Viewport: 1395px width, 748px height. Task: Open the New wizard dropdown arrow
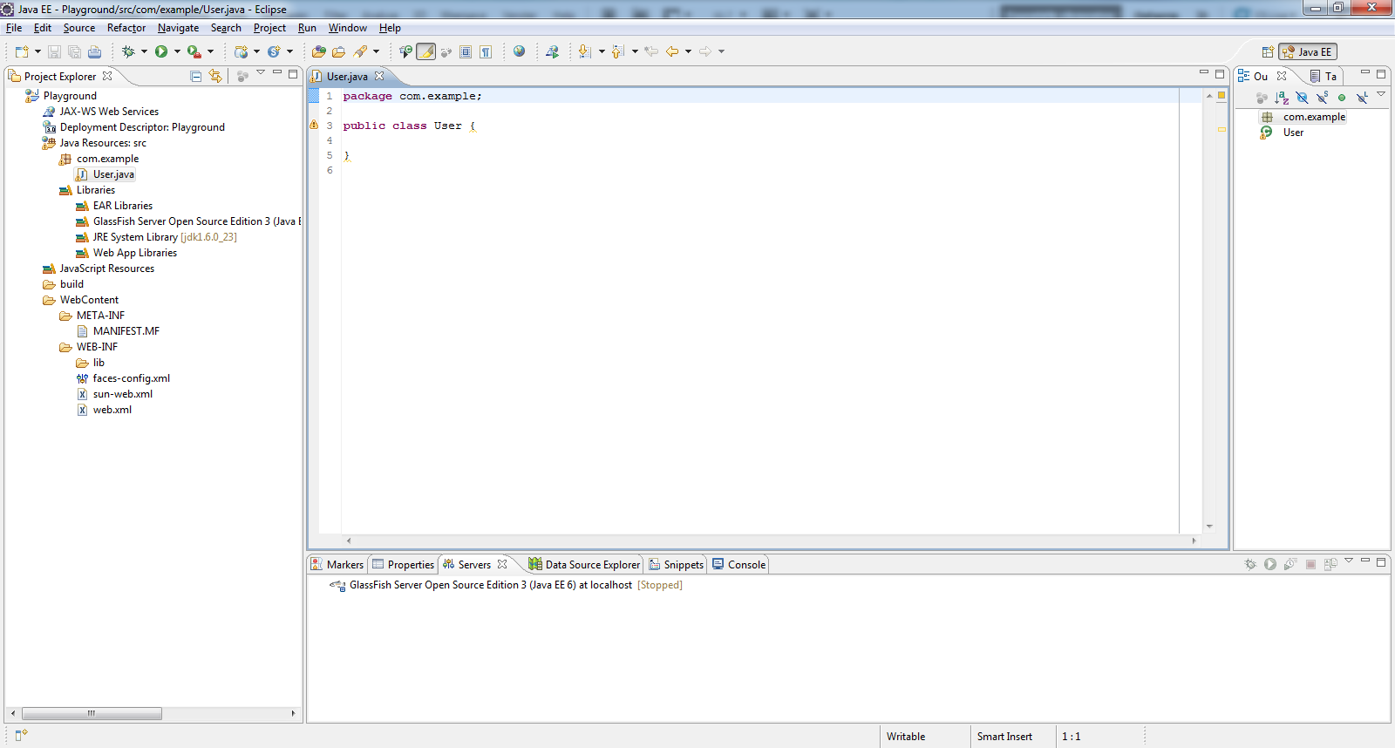tap(37, 51)
